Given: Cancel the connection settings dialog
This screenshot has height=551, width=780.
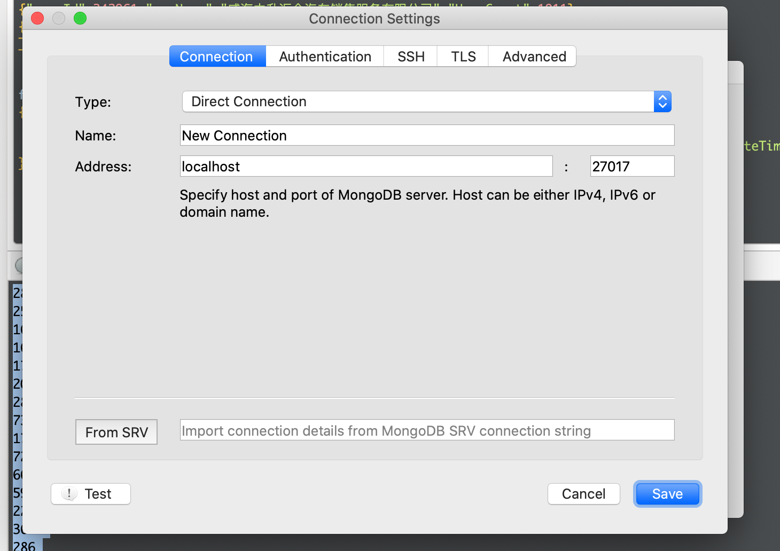Looking at the screenshot, I should (x=583, y=494).
